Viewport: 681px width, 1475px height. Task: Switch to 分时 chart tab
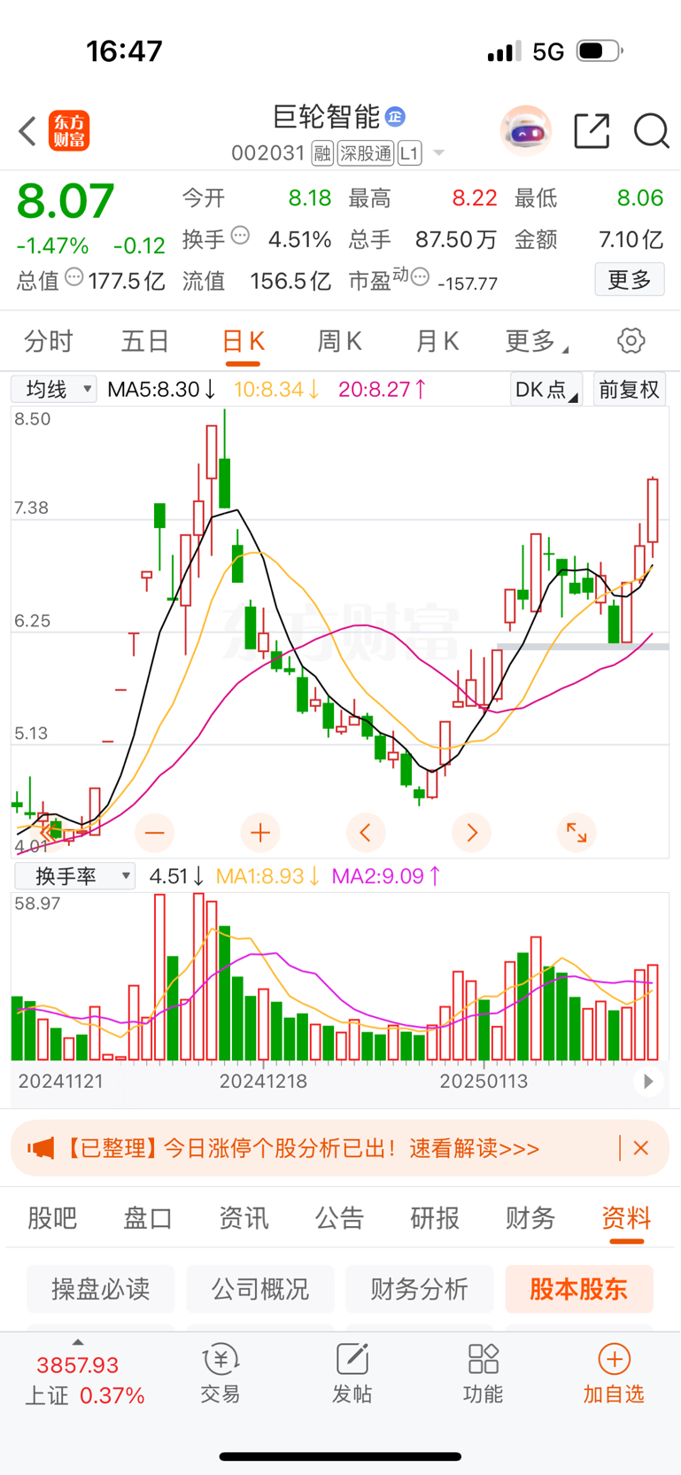[x=49, y=341]
